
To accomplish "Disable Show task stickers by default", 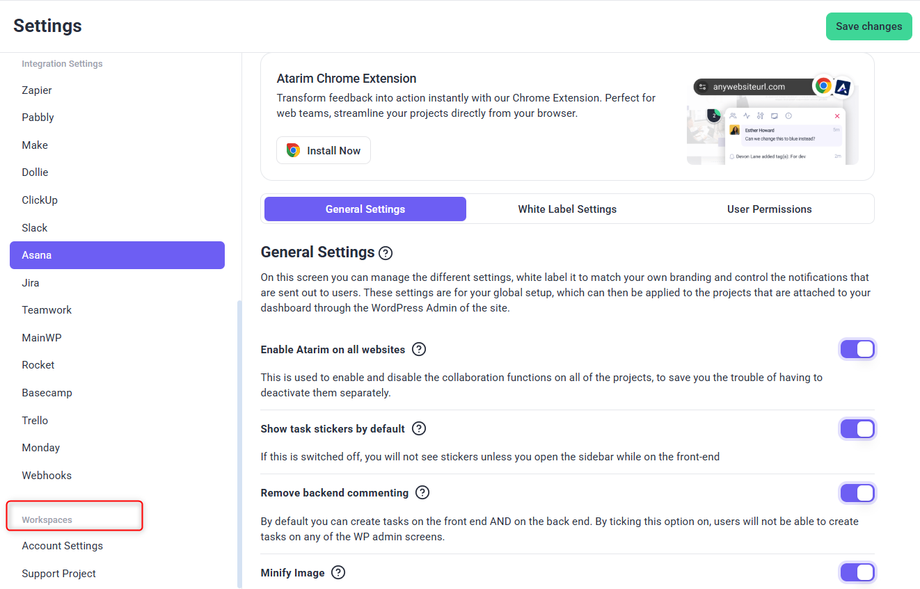I will coord(857,429).
